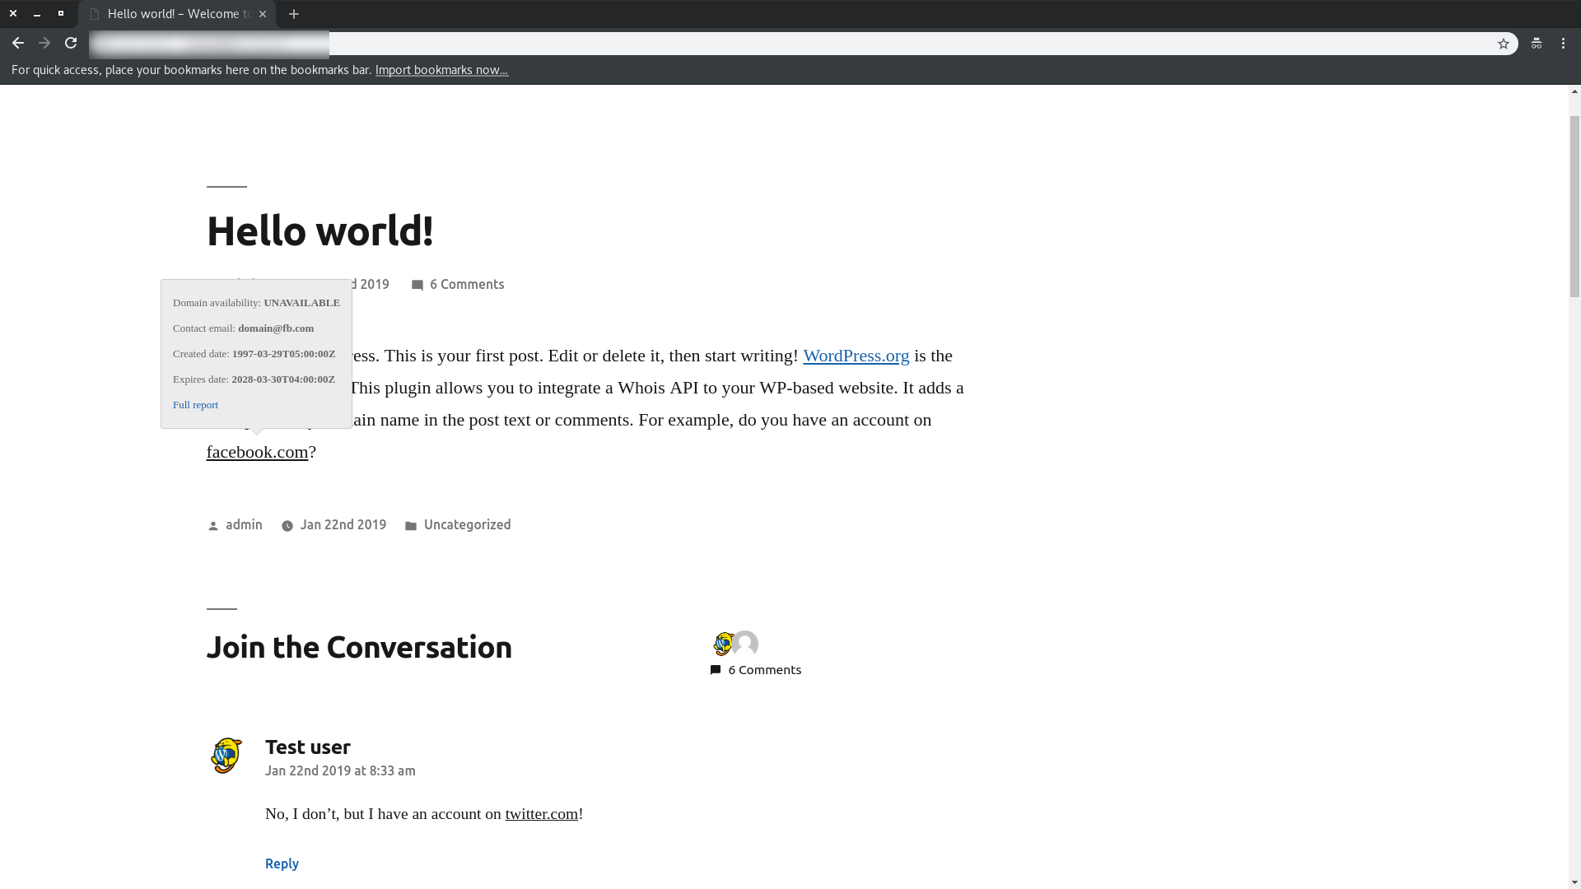The width and height of the screenshot is (1581, 889).
Task: Close the Hello world tab
Action: point(263,14)
